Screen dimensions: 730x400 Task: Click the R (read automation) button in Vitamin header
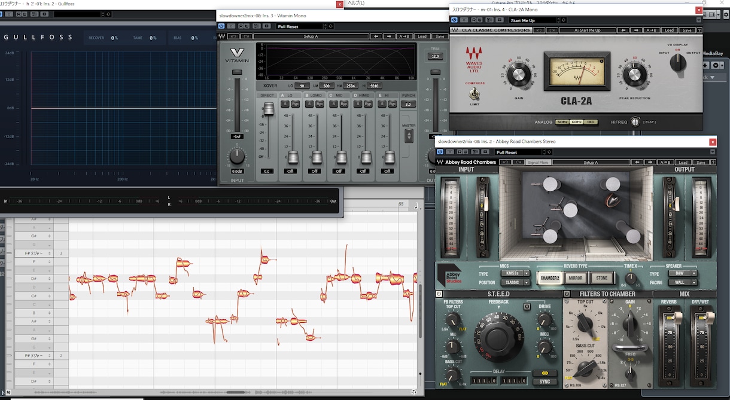pos(240,26)
